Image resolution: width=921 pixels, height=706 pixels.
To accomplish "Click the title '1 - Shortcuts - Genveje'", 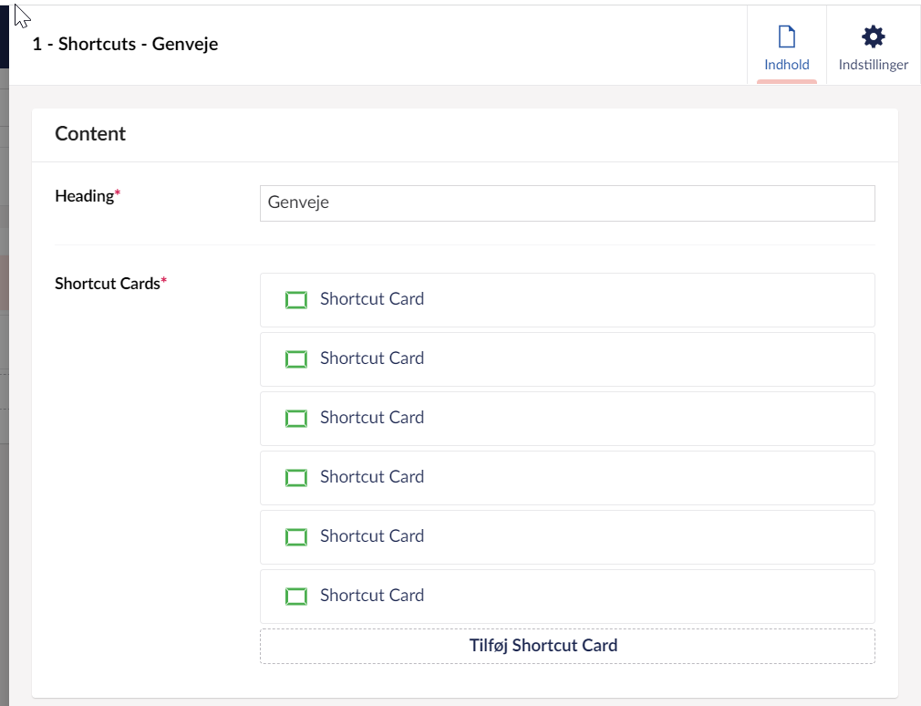I will [125, 44].
